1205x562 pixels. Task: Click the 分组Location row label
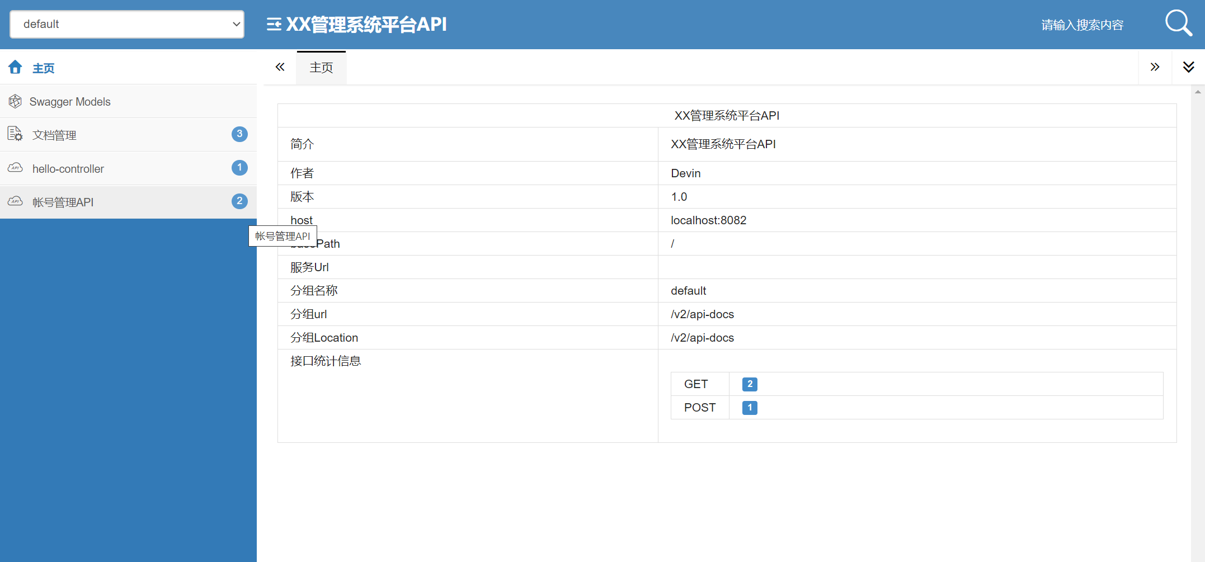pyautogui.click(x=324, y=338)
